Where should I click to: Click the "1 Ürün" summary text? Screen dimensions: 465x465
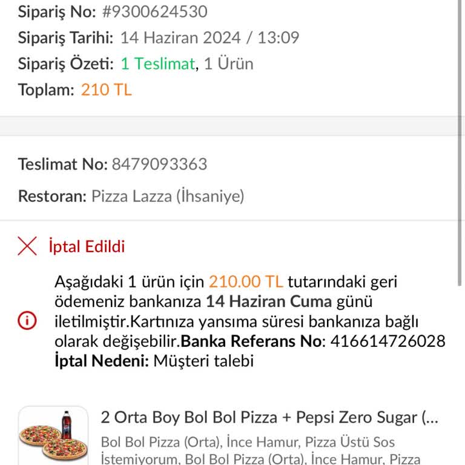click(228, 64)
